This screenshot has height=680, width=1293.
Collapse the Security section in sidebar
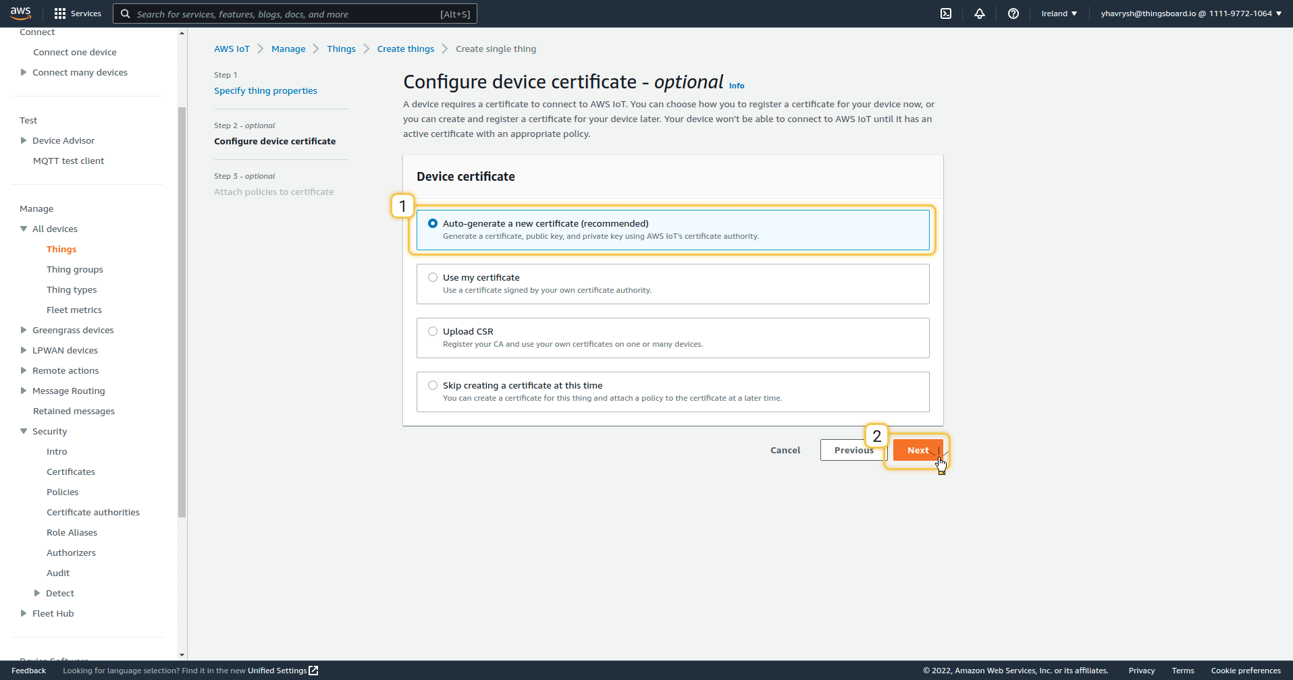(24, 431)
